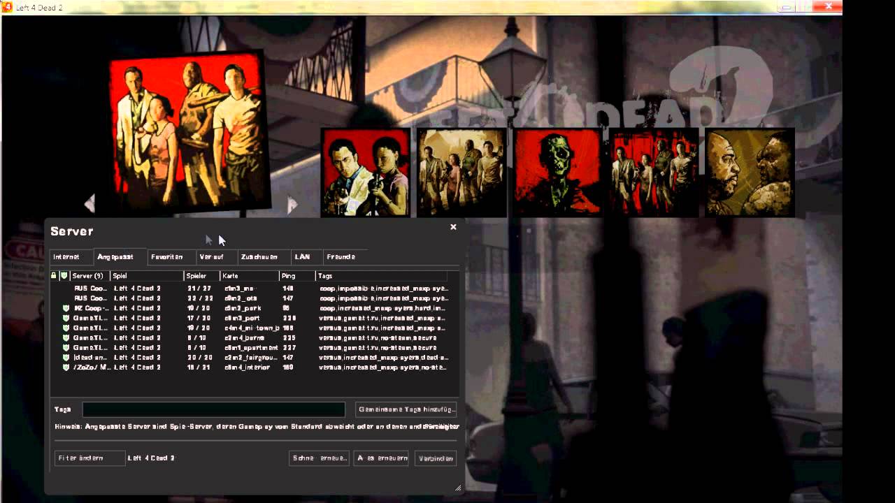Click the 'c8m4_interior' map cell
Screen dimensions: 895x503
247,367
